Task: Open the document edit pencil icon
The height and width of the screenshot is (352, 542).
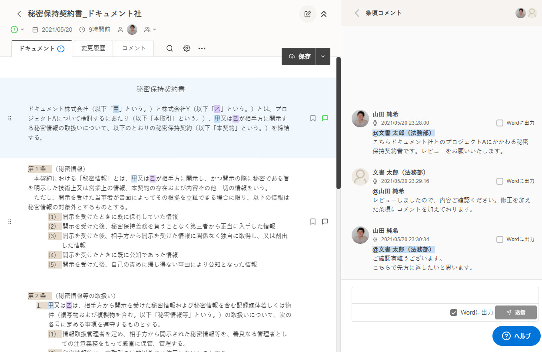Action: point(307,14)
